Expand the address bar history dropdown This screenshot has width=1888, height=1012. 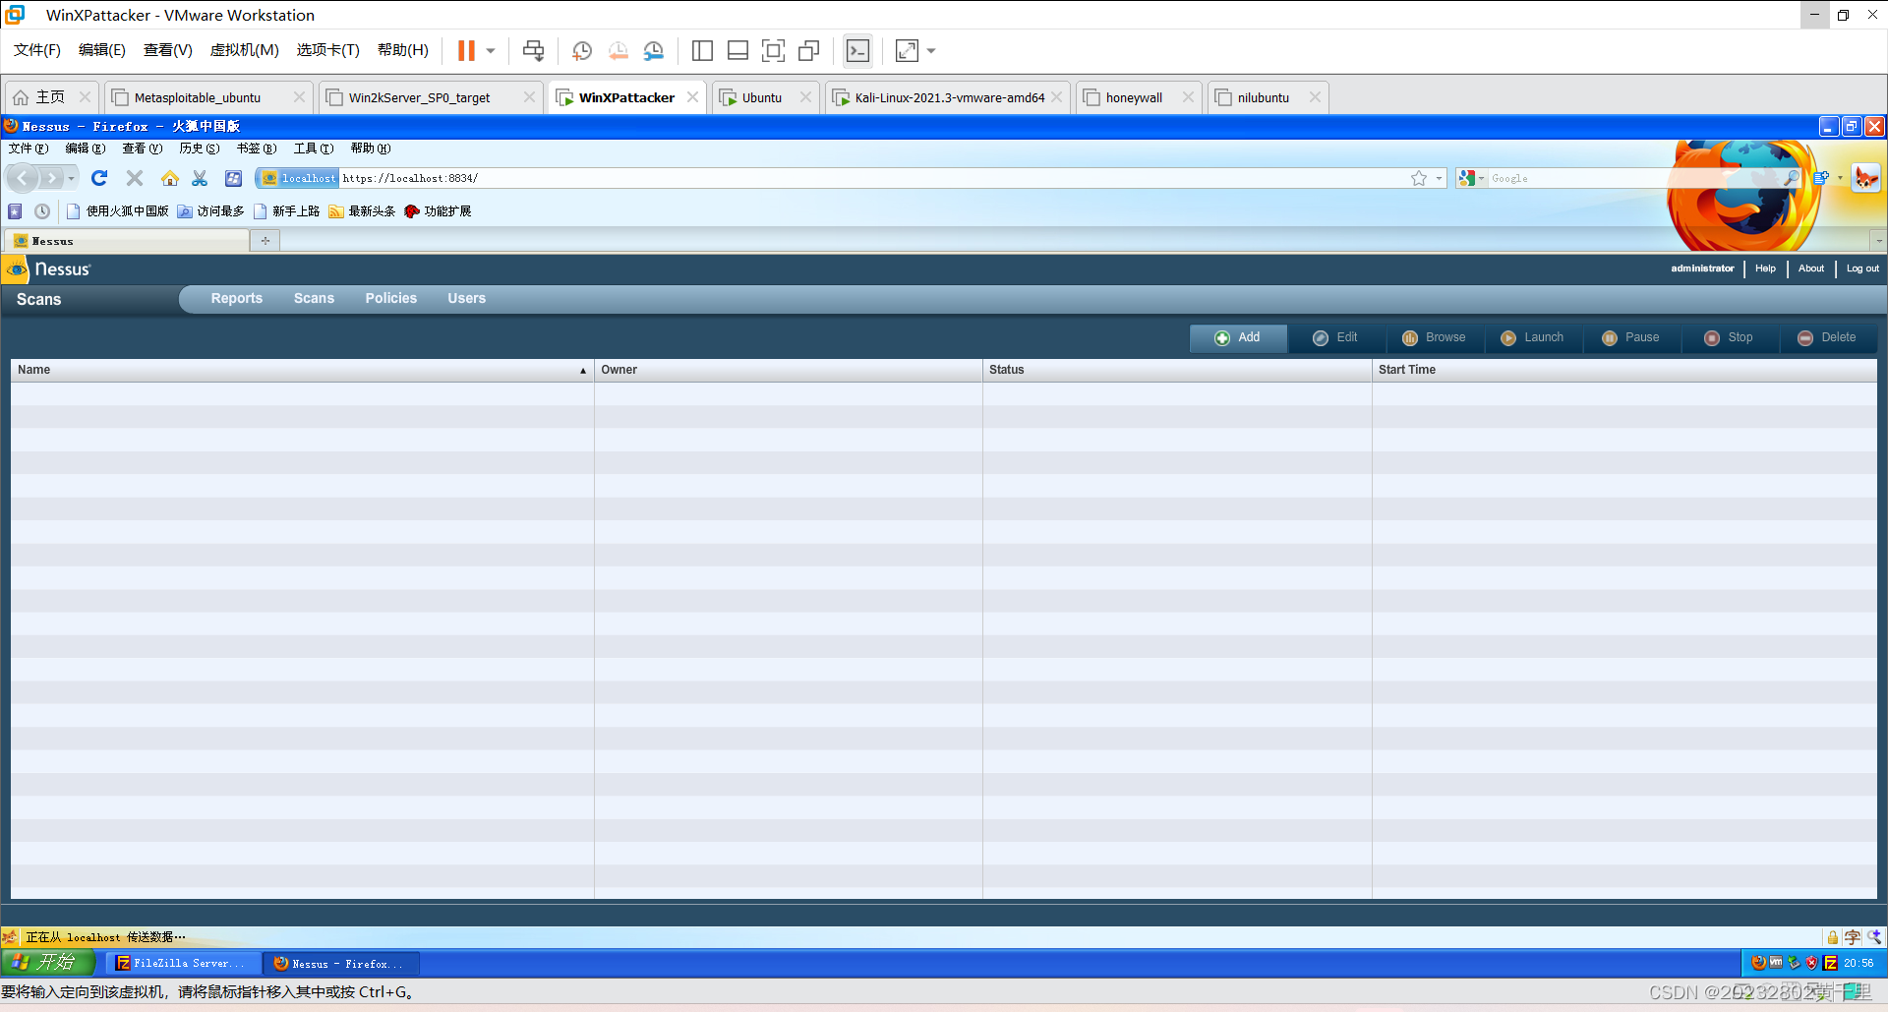pyautogui.click(x=1439, y=178)
